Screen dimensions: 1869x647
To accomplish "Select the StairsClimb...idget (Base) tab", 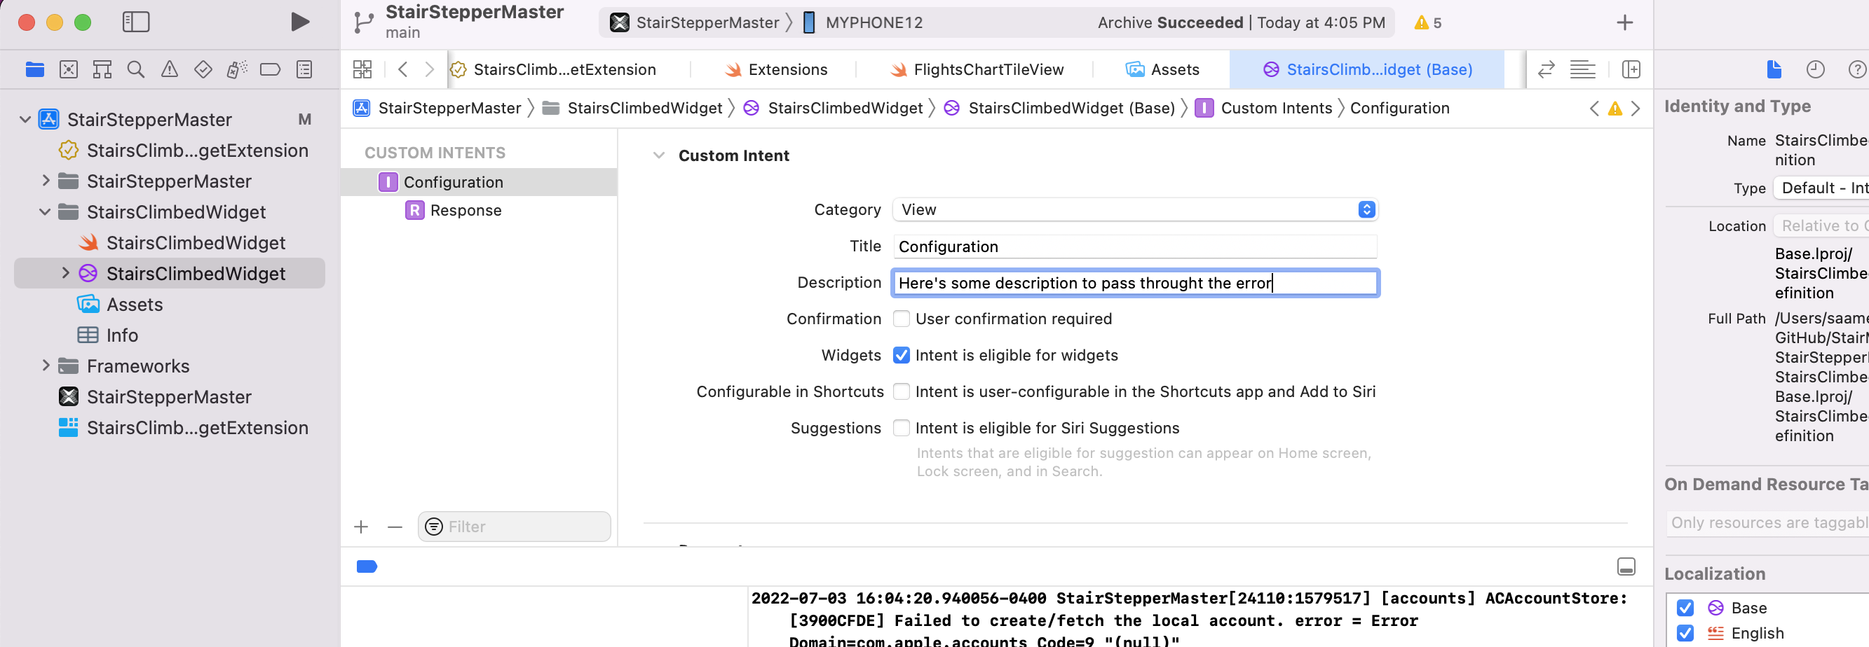I will tap(1368, 69).
